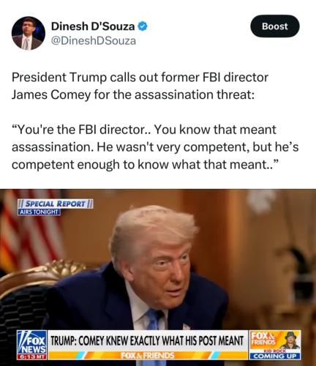Click the Comey Knew Exactly headline chyron
316x366 pixels.
tap(147, 340)
